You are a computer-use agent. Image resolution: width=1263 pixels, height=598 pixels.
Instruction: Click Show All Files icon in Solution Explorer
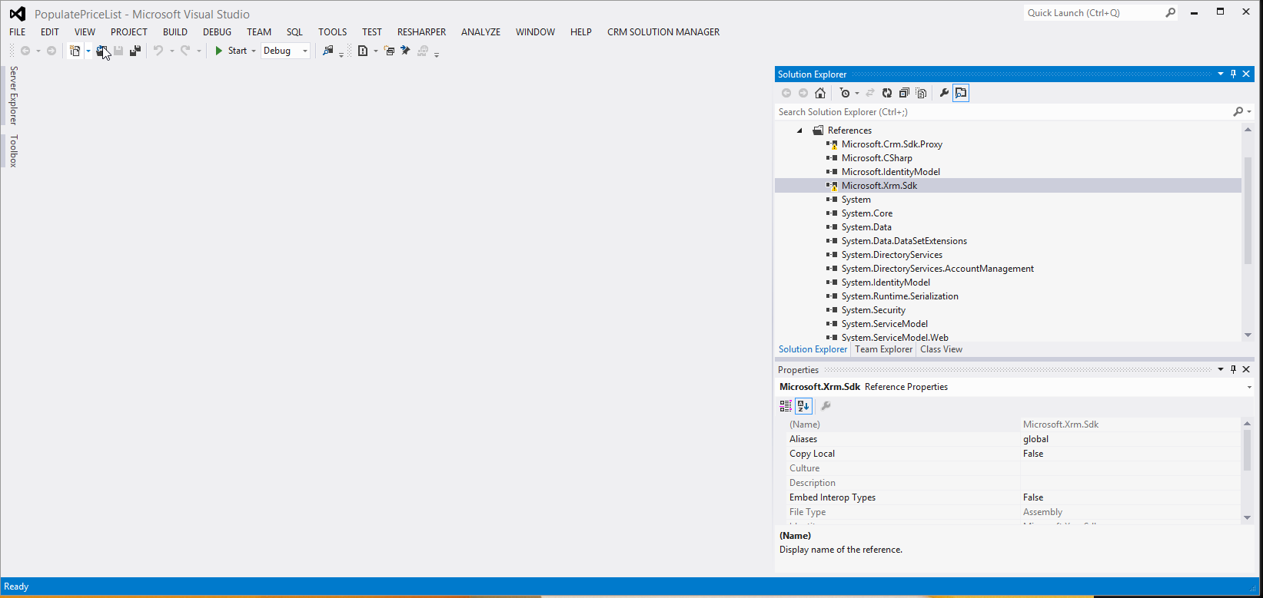(x=921, y=93)
